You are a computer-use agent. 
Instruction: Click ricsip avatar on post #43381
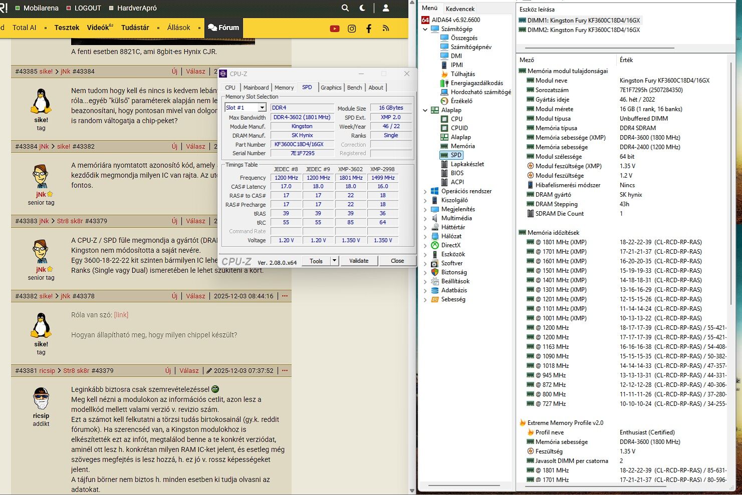(41, 398)
